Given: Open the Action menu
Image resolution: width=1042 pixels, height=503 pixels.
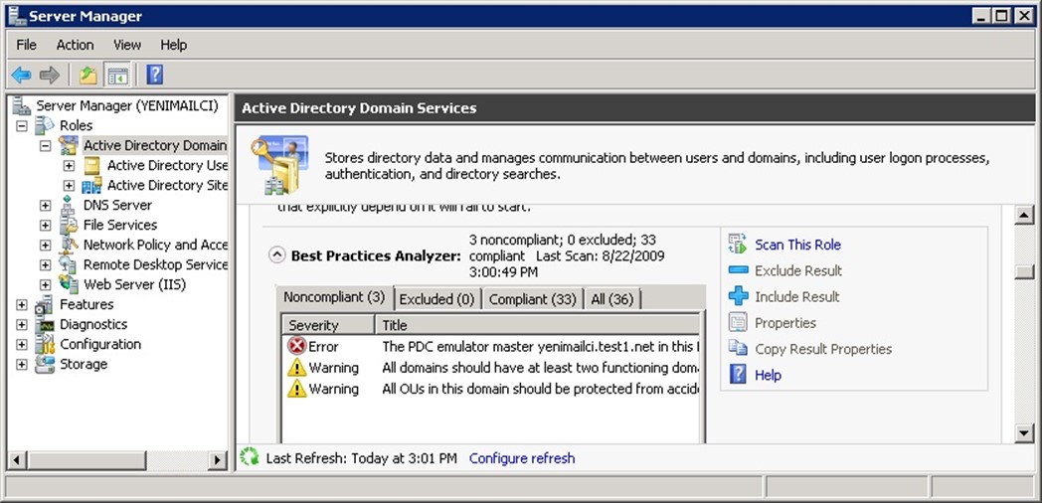Looking at the screenshot, I should coord(75,45).
